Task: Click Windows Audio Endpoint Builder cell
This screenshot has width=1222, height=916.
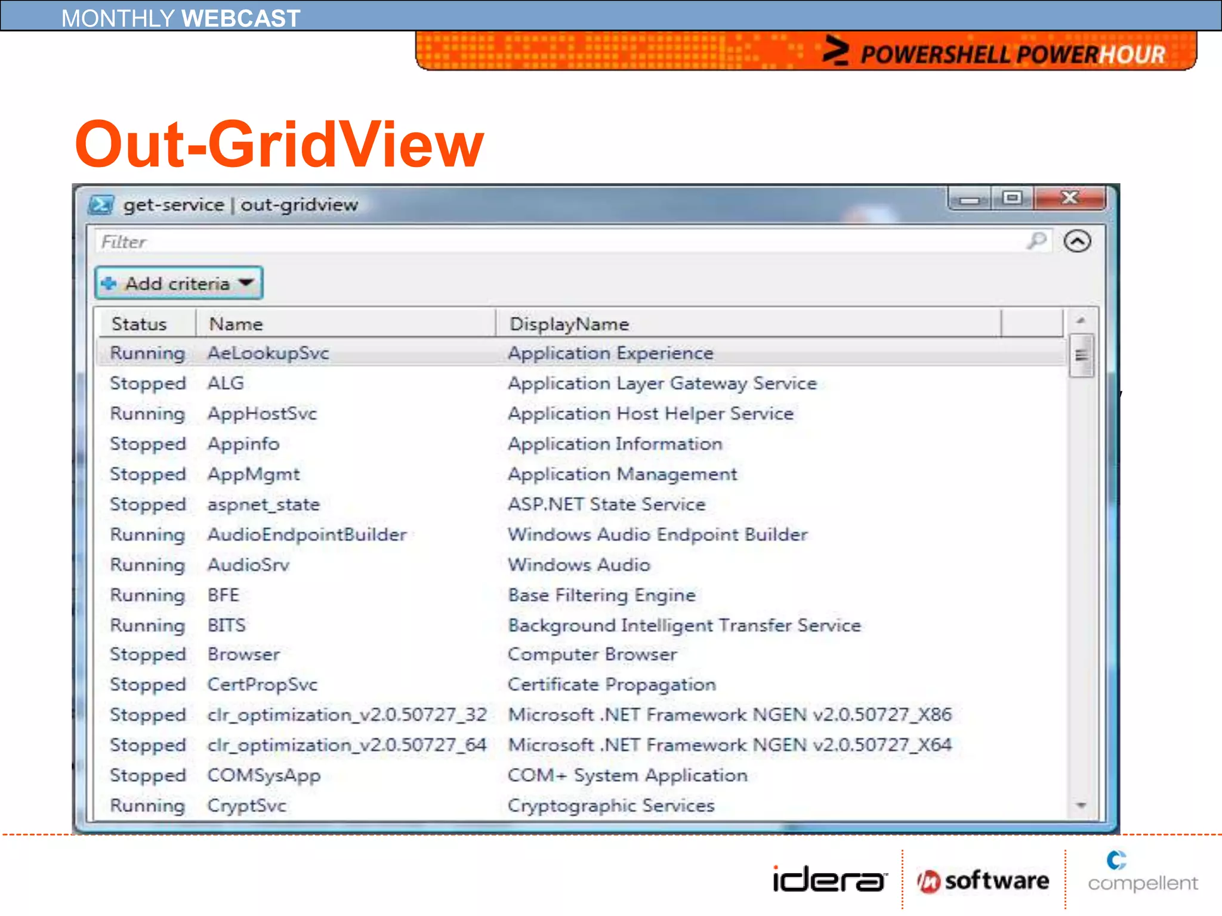Action: pos(658,534)
